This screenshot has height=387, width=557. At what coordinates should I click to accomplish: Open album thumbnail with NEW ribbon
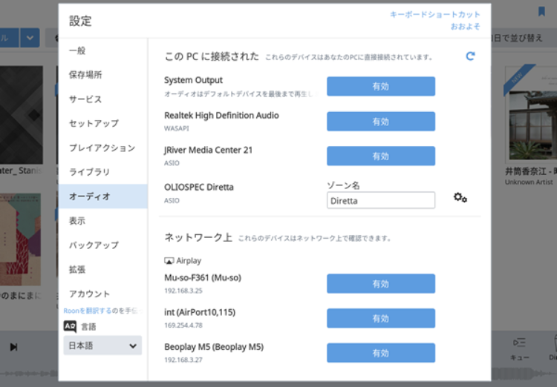531,113
